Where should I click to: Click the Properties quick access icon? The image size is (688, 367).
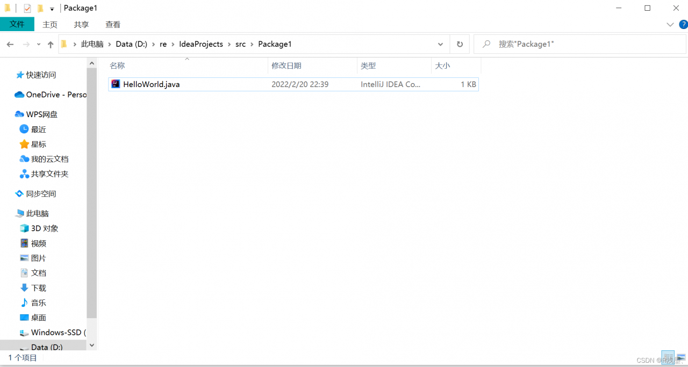pos(27,8)
